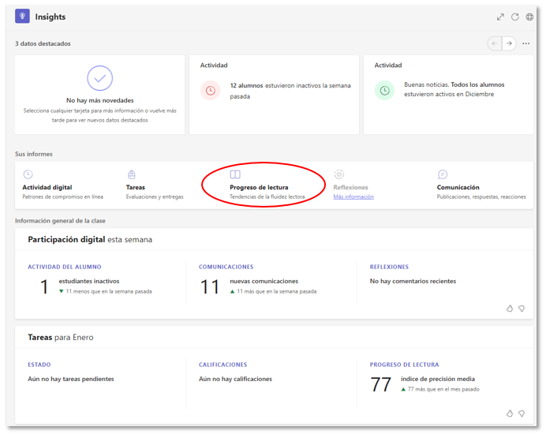The image size is (546, 434).
Task: Open the Todos los alumnos activos card
Action: (x=447, y=91)
